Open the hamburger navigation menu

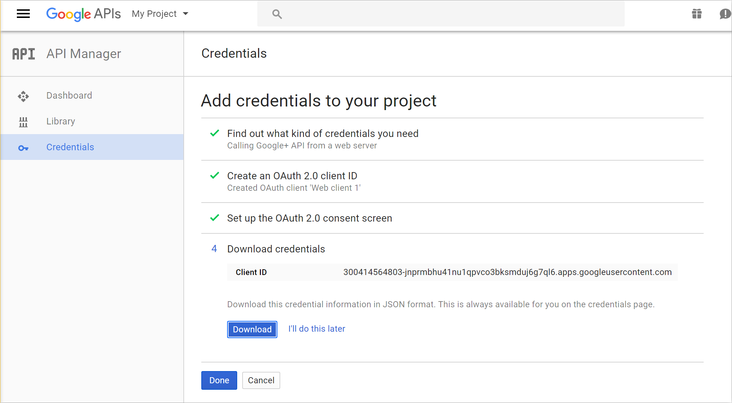click(x=23, y=14)
